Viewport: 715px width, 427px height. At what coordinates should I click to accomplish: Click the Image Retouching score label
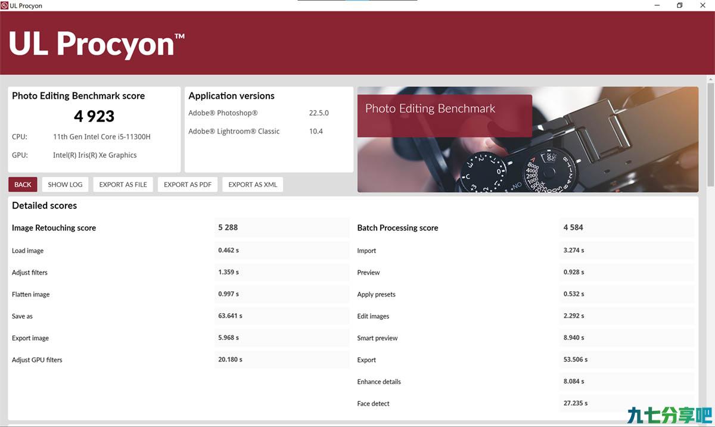click(54, 228)
